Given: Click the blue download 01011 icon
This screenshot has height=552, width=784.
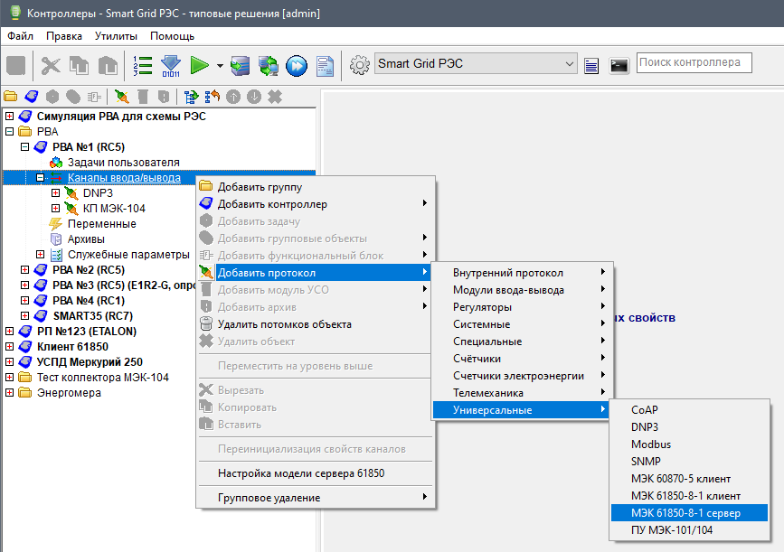Looking at the screenshot, I should pyautogui.click(x=171, y=65).
